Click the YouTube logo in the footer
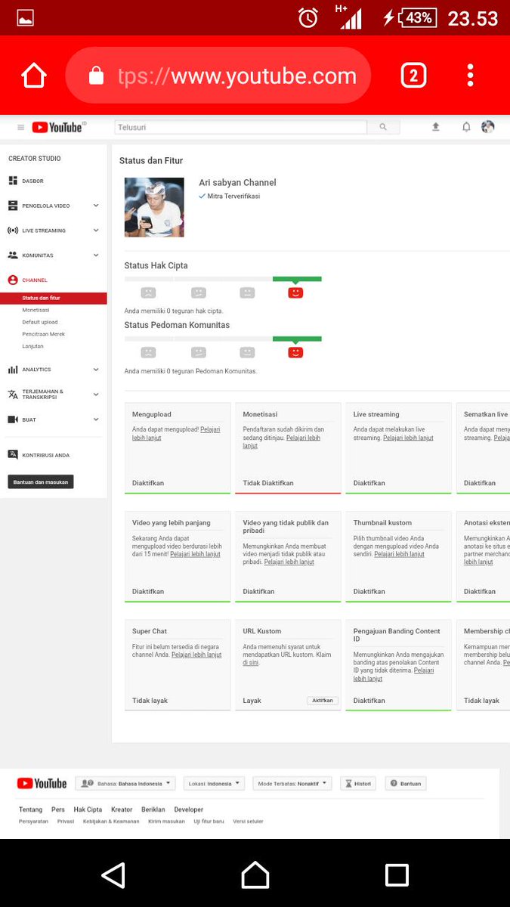The width and height of the screenshot is (510, 907). (42, 784)
